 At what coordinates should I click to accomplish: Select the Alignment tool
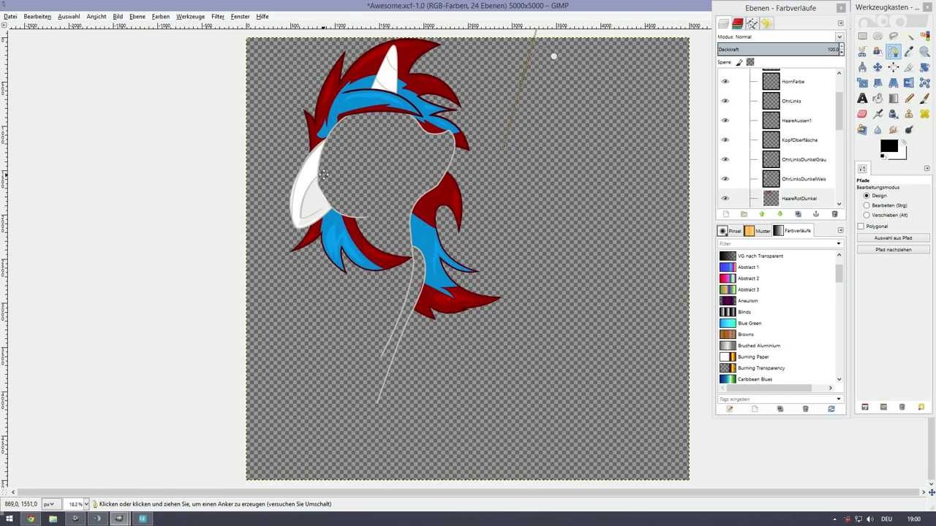[x=894, y=67]
